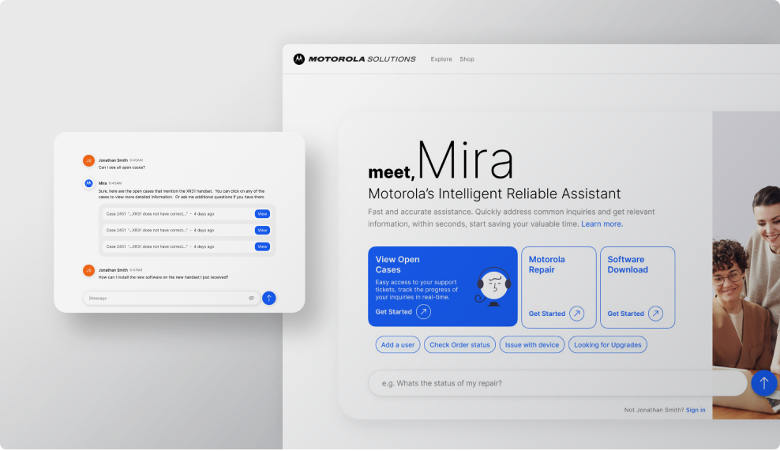Click the 'Can I see all open cases?' message
Viewport: 780px width, 451px height.
coord(122,167)
